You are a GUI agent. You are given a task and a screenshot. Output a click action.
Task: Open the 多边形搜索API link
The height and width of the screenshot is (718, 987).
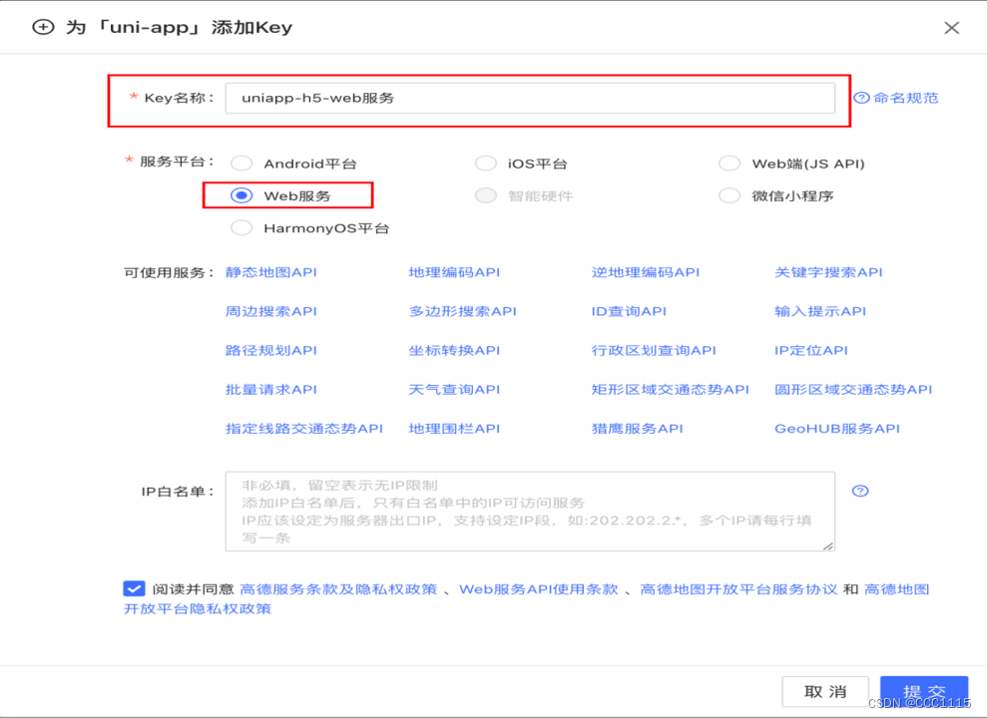coord(462,311)
